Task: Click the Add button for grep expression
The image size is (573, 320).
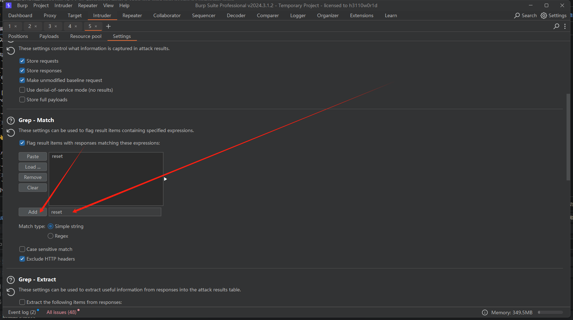Action: click(x=33, y=212)
